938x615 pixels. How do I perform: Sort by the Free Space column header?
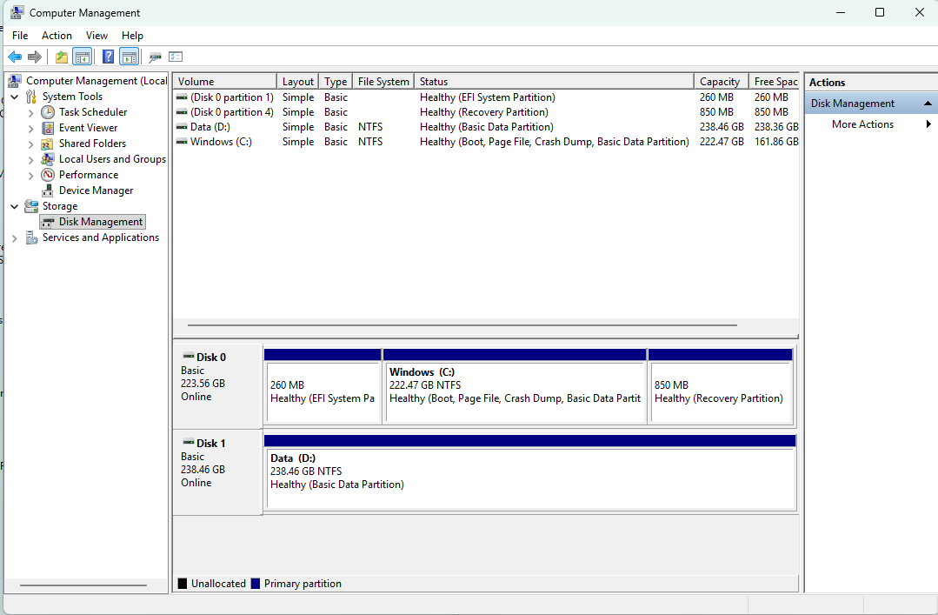pos(775,82)
